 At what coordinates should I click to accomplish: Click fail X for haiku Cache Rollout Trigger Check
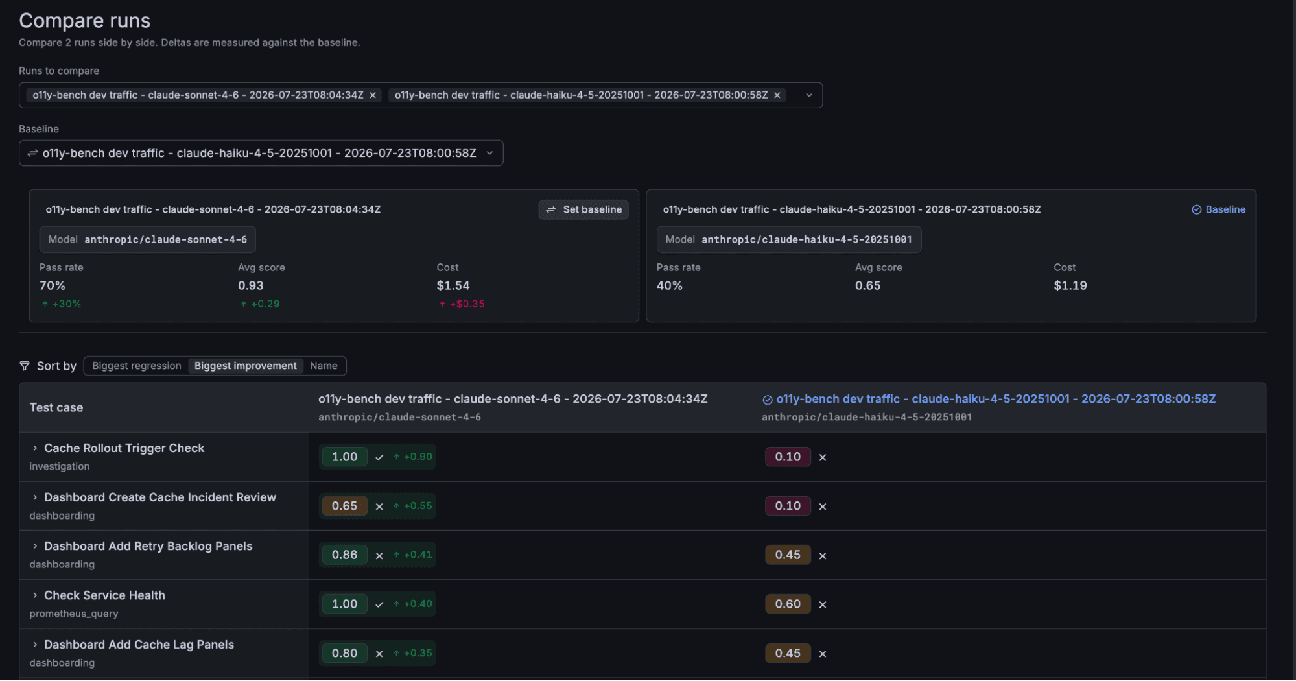pos(823,457)
